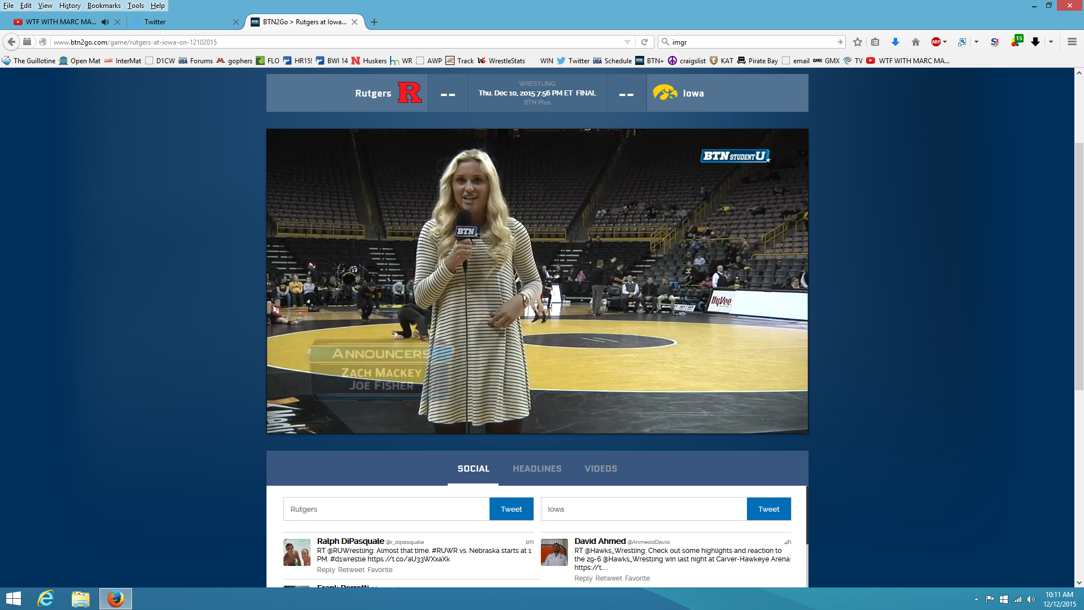
Task: Click the Adblock Plus ABP icon
Action: [x=936, y=42]
